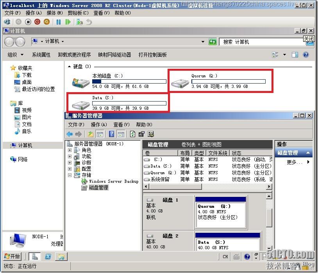Pause the virtual machine
This screenshot has height=273, width=318.
(x=59, y=22)
